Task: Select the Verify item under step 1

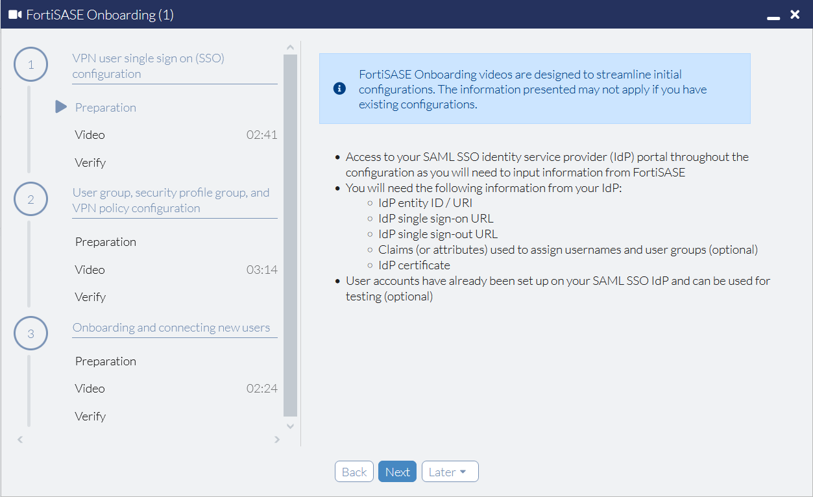Action: coord(90,162)
